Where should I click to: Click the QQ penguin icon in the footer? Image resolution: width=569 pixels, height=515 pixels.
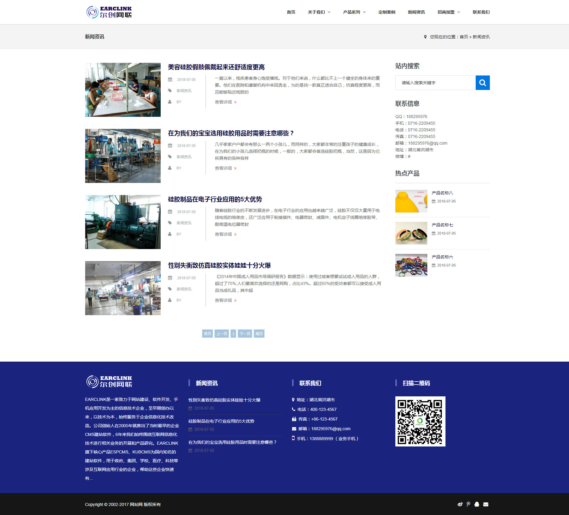tap(477, 504)
